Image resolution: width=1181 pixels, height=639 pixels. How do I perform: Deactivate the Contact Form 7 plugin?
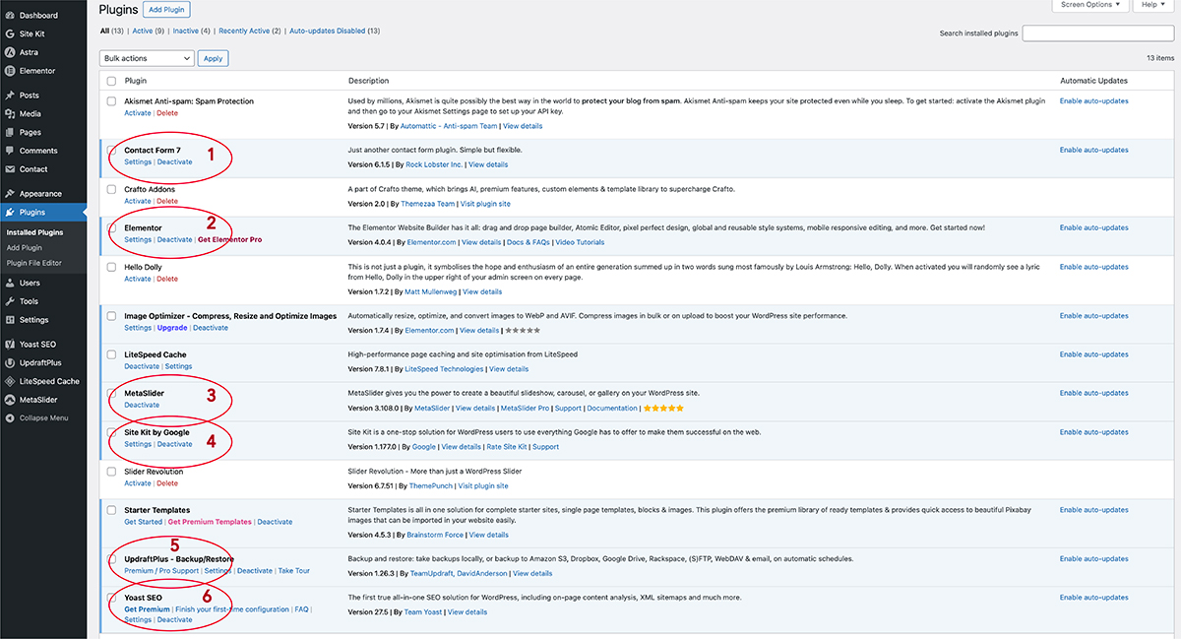tap(175, 161)
